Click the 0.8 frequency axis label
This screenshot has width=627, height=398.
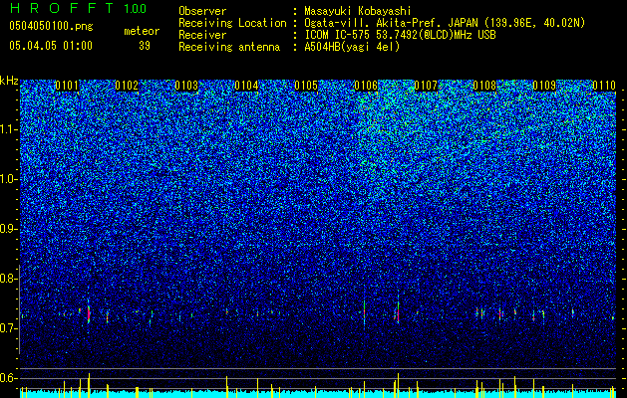click(x=8, y=279)
